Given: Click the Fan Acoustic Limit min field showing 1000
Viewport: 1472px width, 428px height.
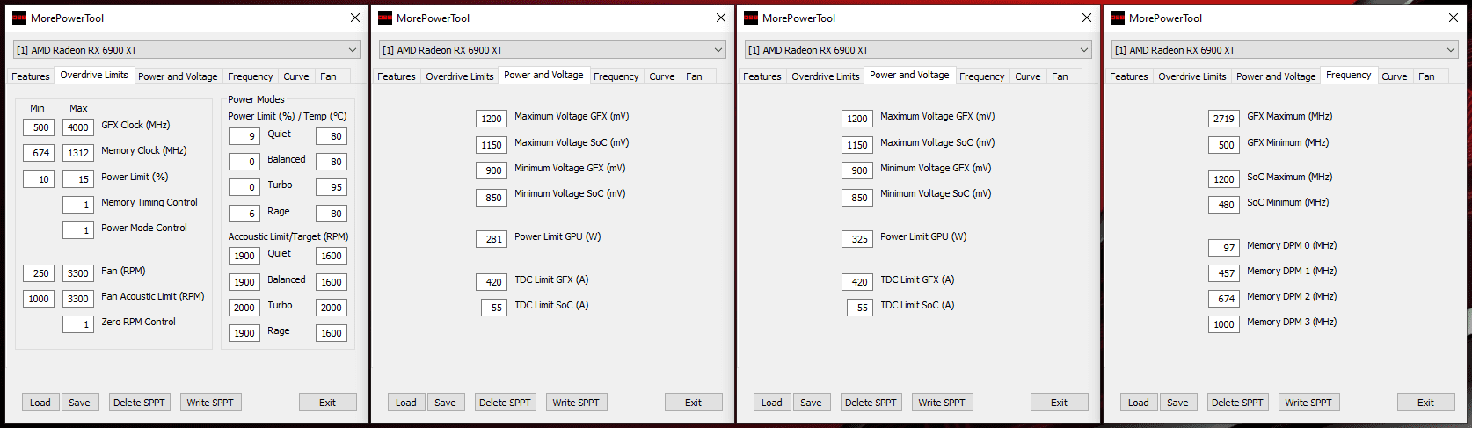Looking at the screenshot, I should click(x=40, y=299).
